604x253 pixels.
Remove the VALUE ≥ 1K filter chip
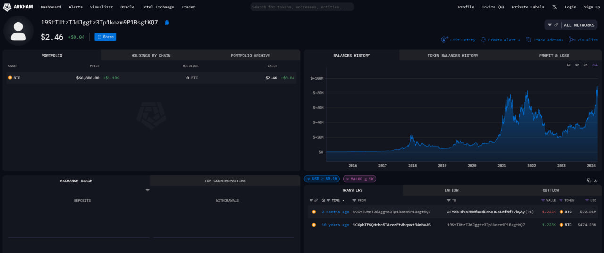(x=348, y=179)
